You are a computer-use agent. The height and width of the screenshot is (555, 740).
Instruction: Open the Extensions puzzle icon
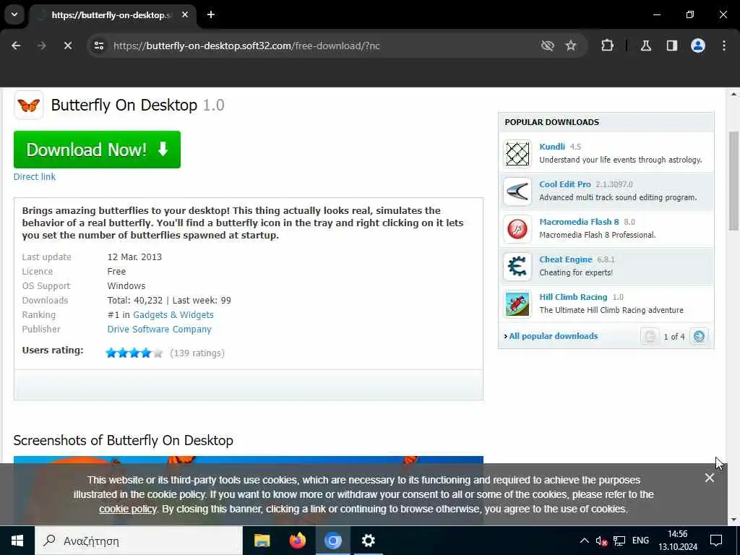(x=607, y=46)
